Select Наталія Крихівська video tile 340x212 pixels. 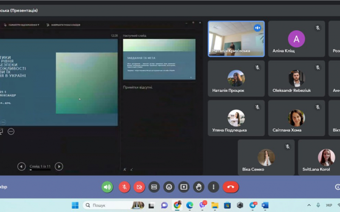[x=236, y=39]
